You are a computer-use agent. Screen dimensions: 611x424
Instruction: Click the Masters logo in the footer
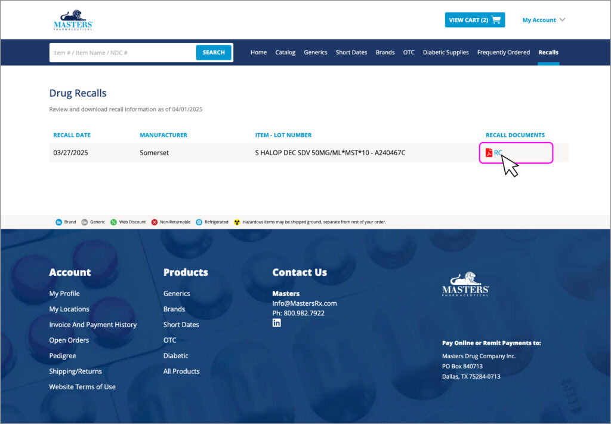click(465, 284)
